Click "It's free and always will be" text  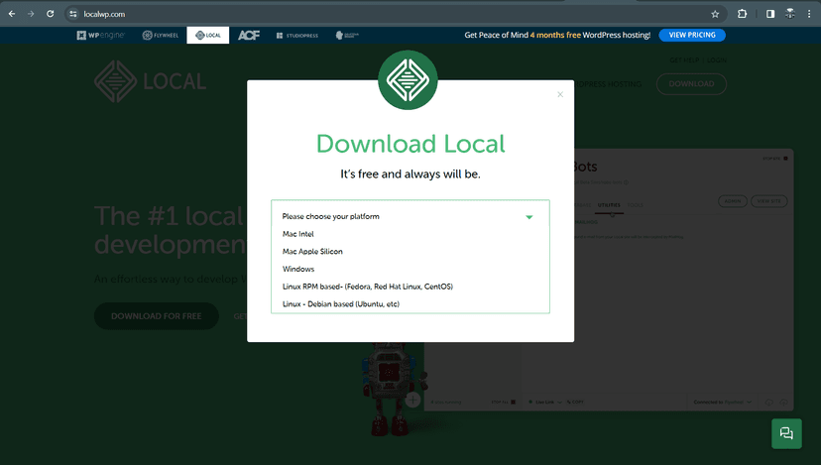410,174
